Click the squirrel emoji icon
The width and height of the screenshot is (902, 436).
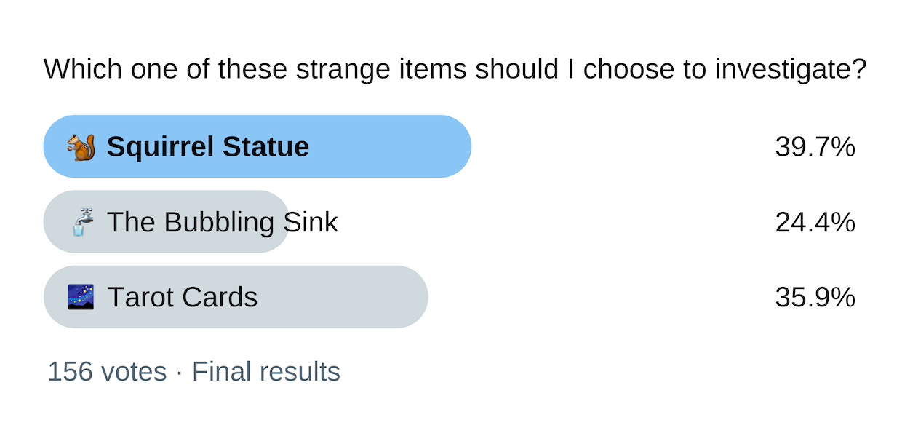pyautogui.click(x=81, y=147)
